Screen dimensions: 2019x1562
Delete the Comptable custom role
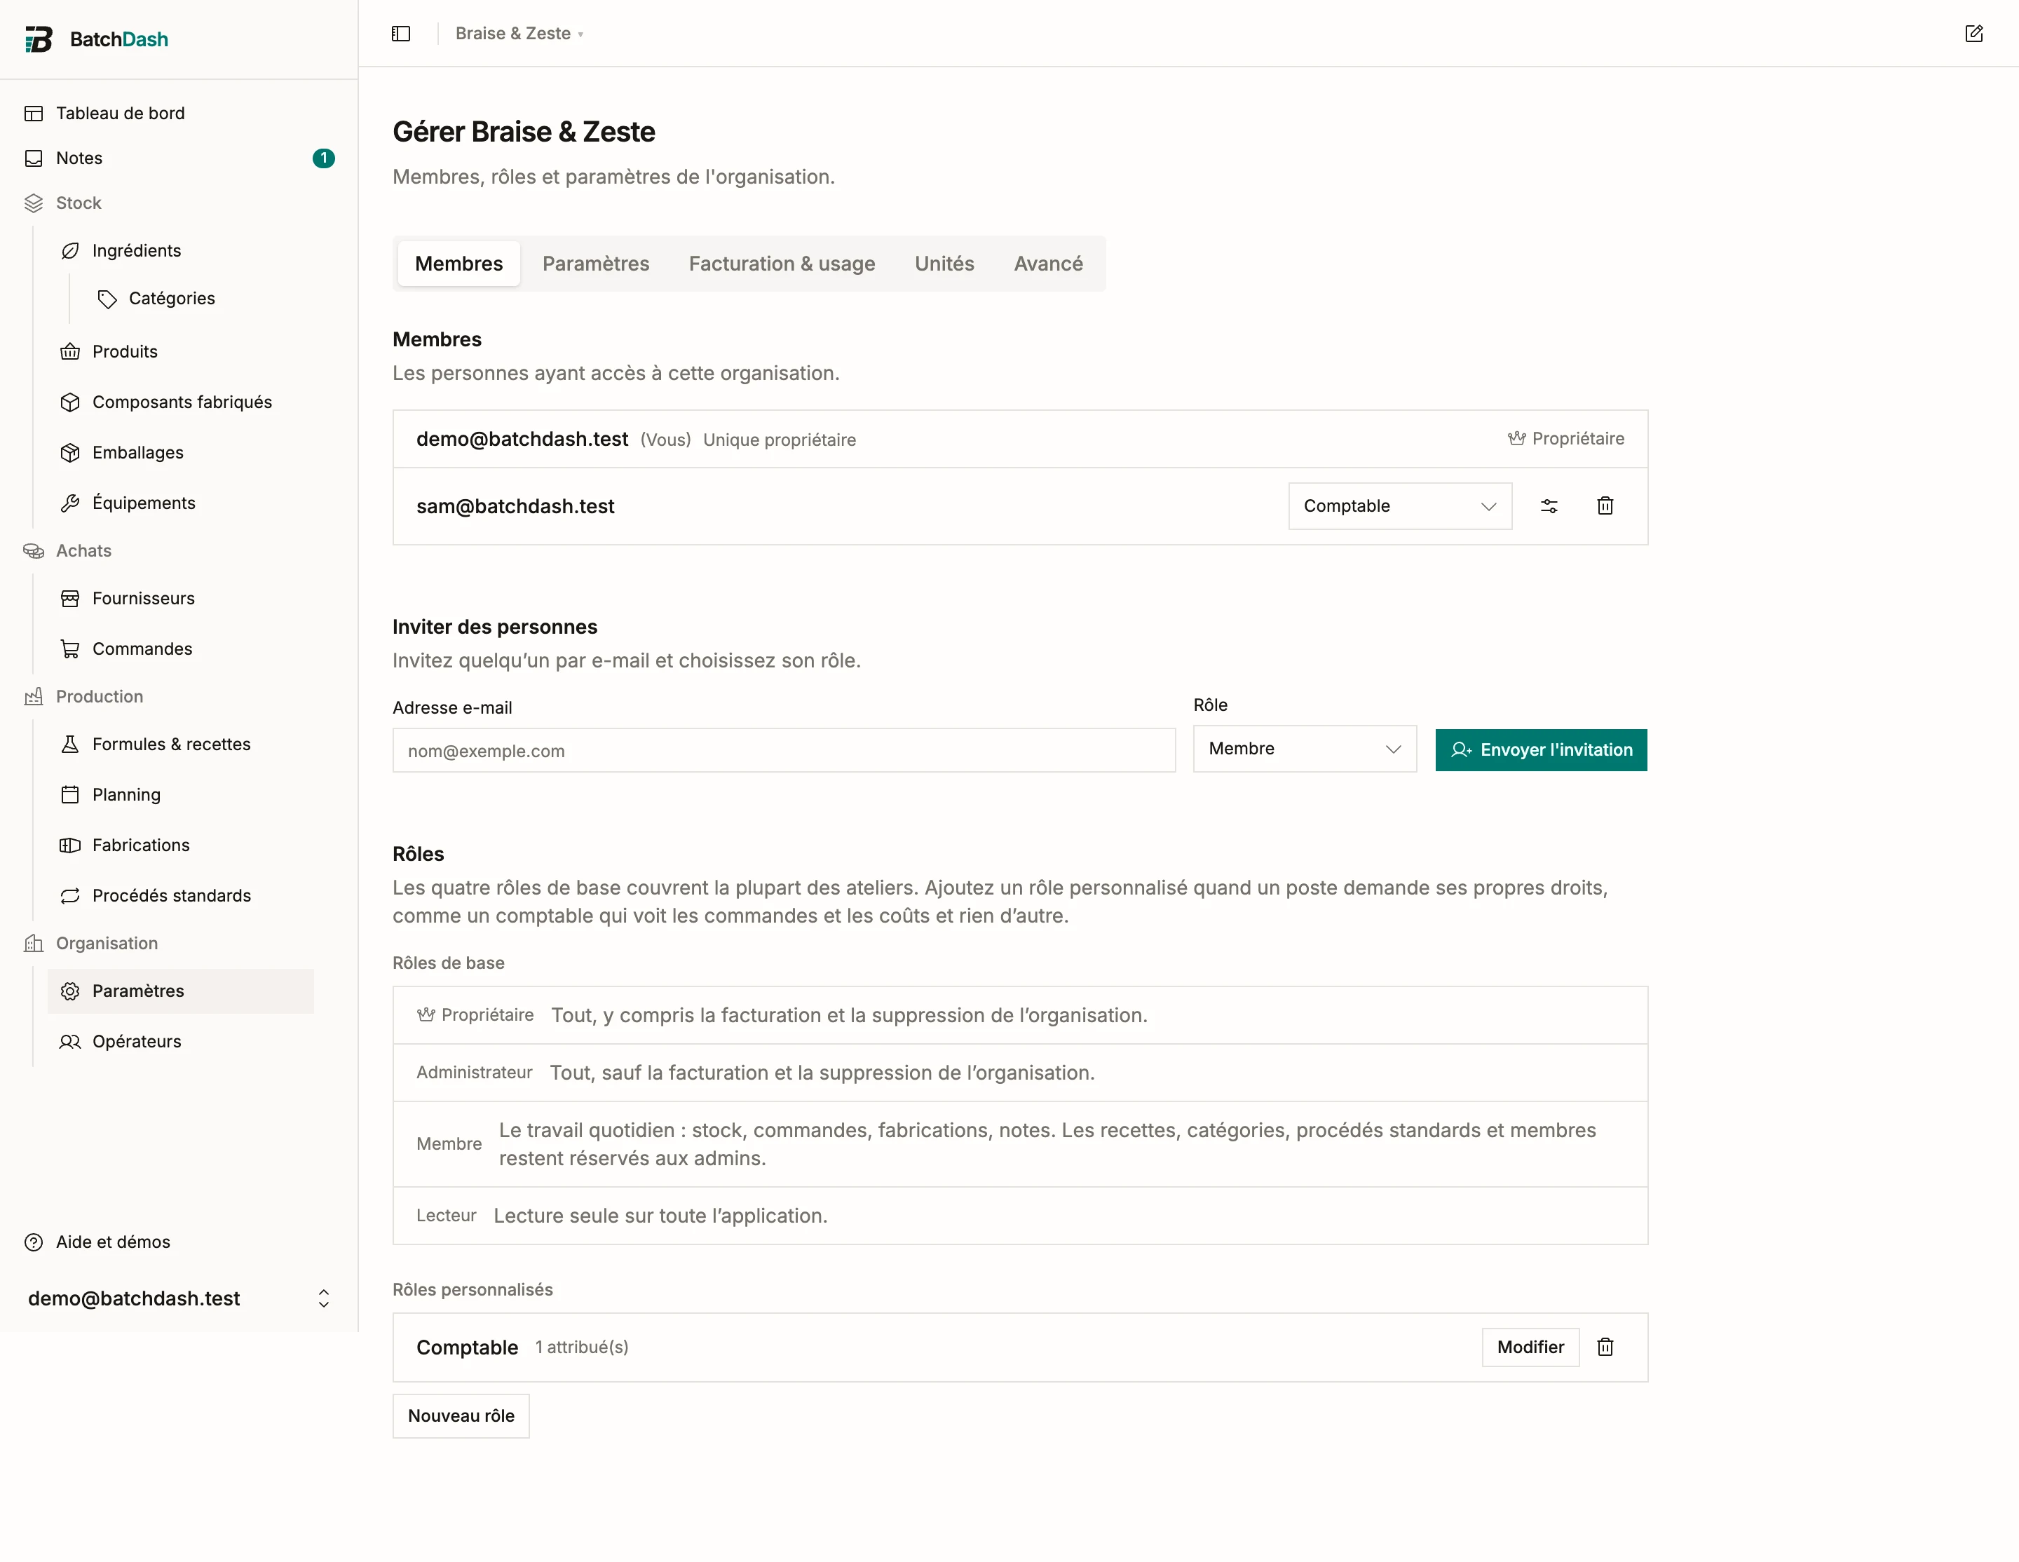point(1605,1347)
